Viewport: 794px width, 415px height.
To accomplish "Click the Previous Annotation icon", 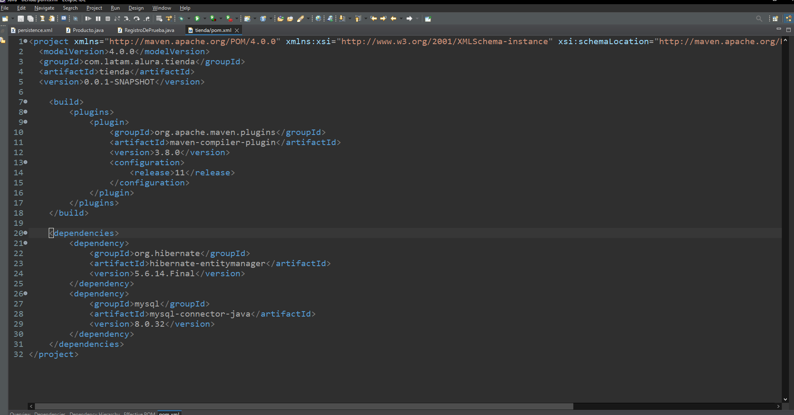I will (358, 19).
